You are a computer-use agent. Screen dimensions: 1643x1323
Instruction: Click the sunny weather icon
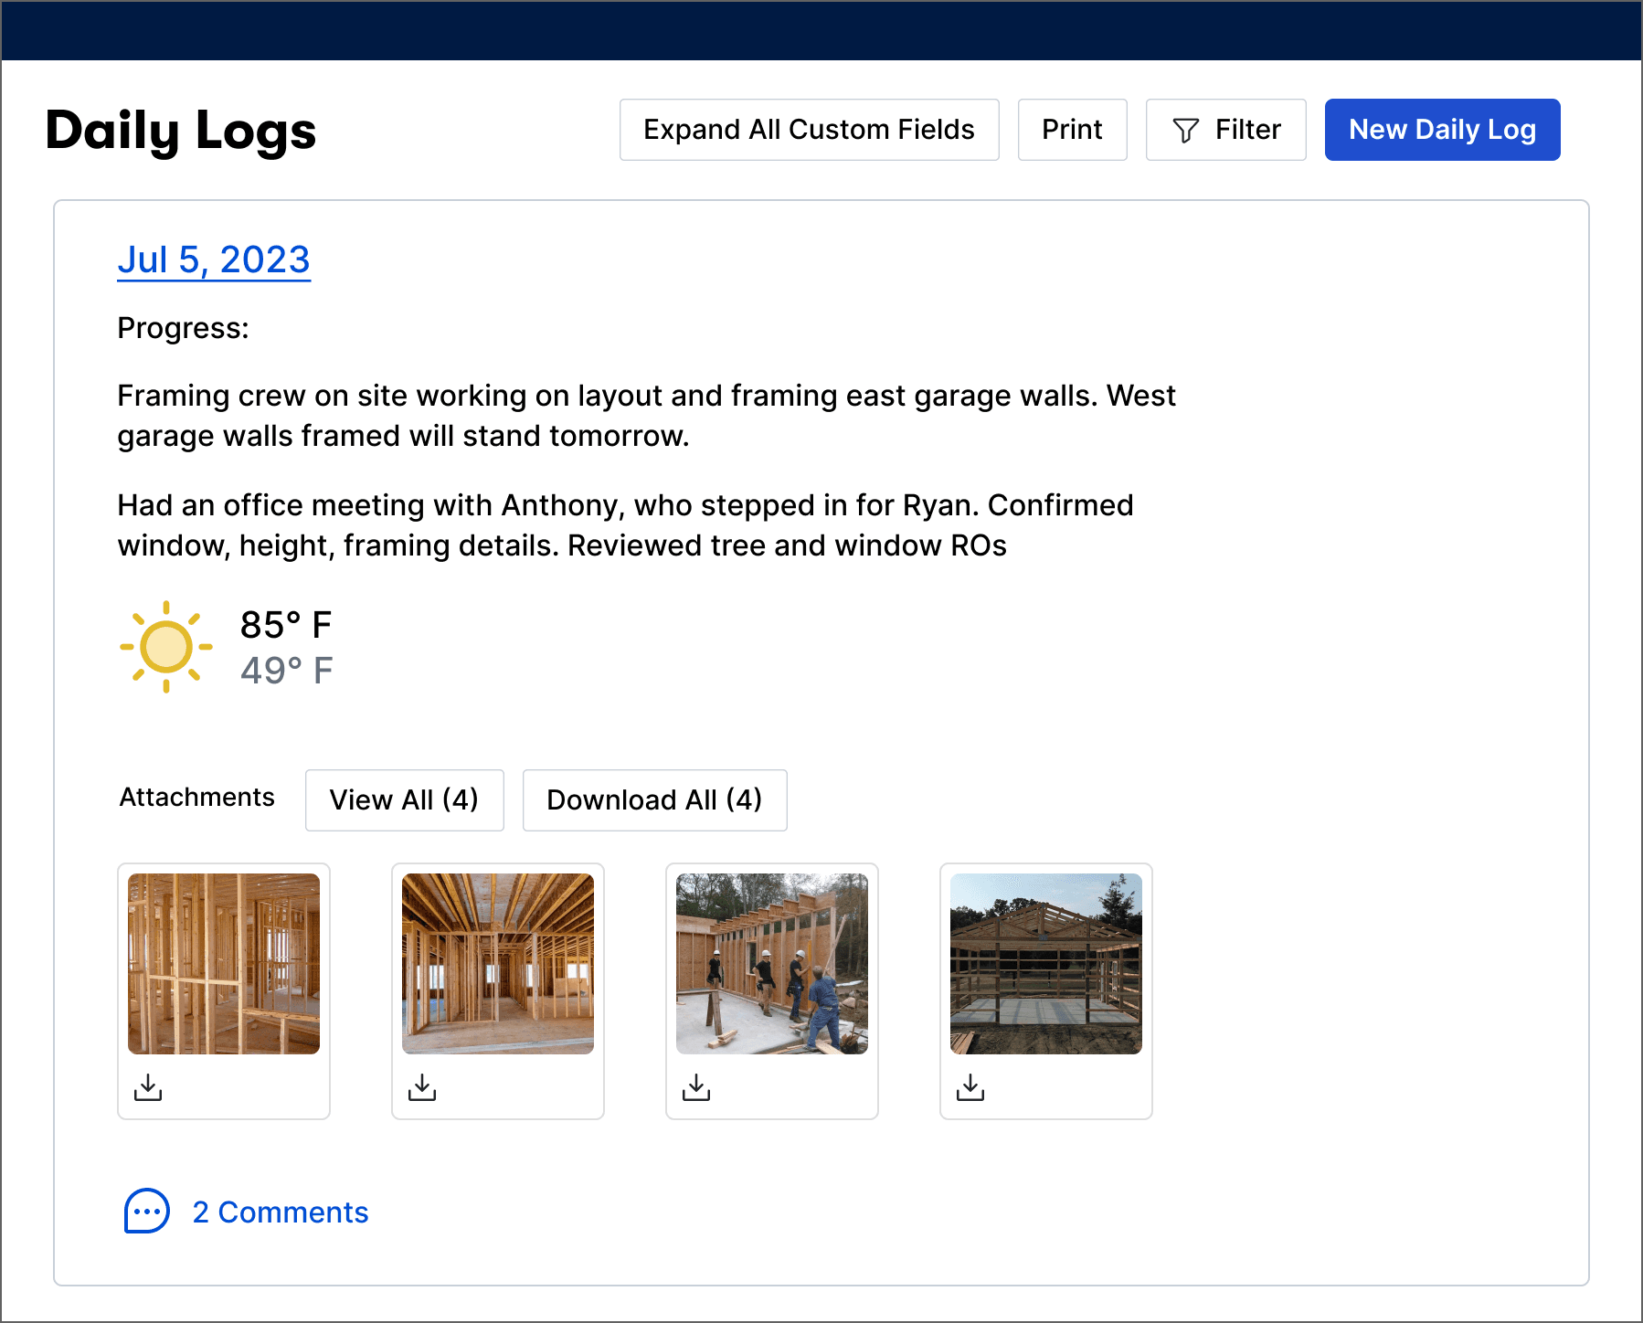[166, 647]
